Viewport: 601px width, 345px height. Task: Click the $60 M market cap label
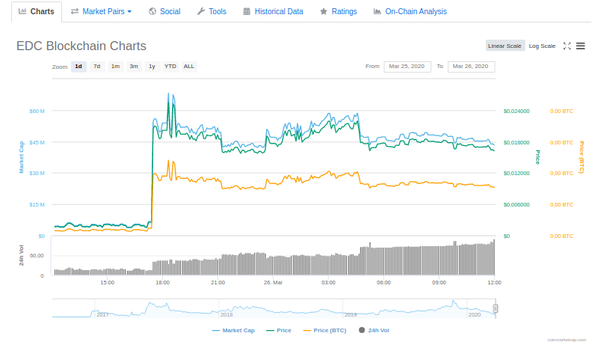[37, 112]
